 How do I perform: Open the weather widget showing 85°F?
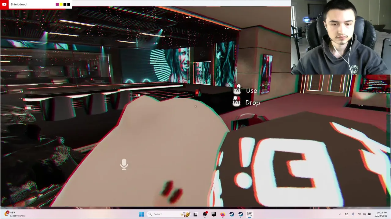tap(14, 214)
